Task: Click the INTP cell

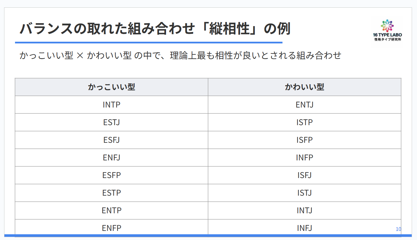Action: pos(111,105)
